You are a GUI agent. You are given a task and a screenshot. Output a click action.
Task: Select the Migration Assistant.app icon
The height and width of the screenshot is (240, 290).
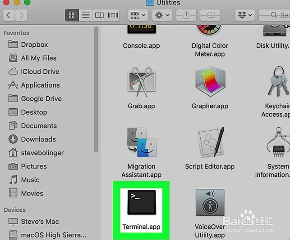click(x=142, y=142)
